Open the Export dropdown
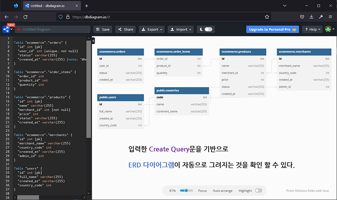Screen dimensions: 337x200 click(152, 29)
